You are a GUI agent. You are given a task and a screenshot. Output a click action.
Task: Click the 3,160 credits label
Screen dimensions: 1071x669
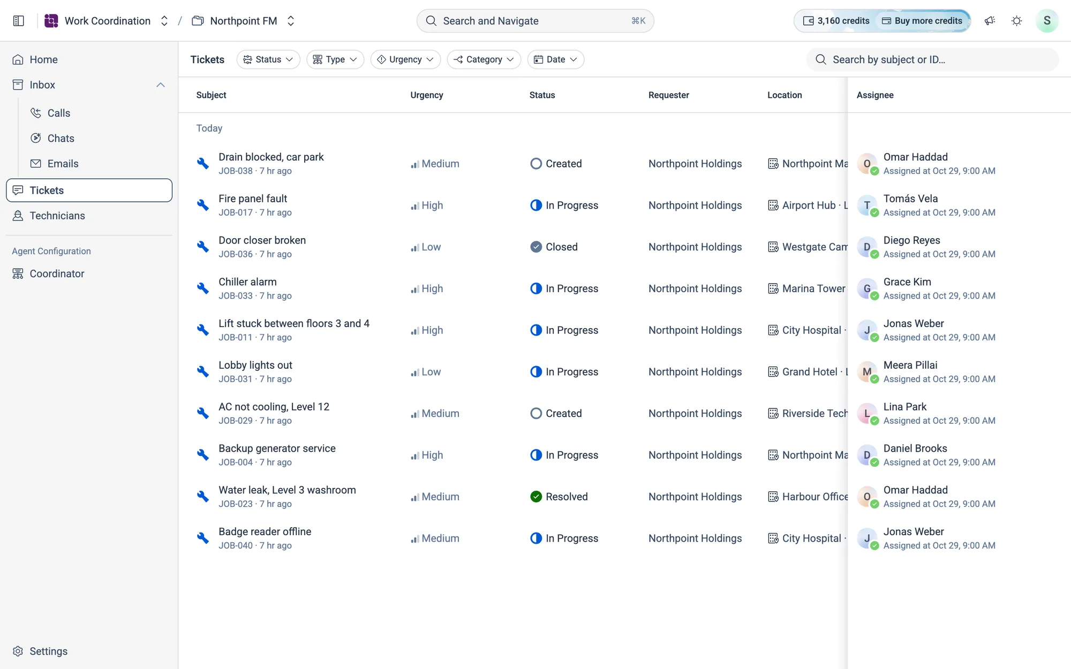coord(843,21)
